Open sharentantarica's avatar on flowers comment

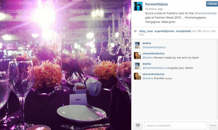pyautogui.click(x=137, y=56)
